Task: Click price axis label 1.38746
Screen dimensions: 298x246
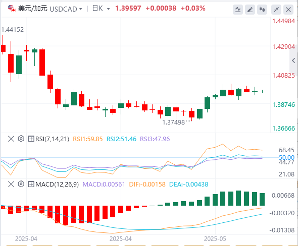Action: 283,105
